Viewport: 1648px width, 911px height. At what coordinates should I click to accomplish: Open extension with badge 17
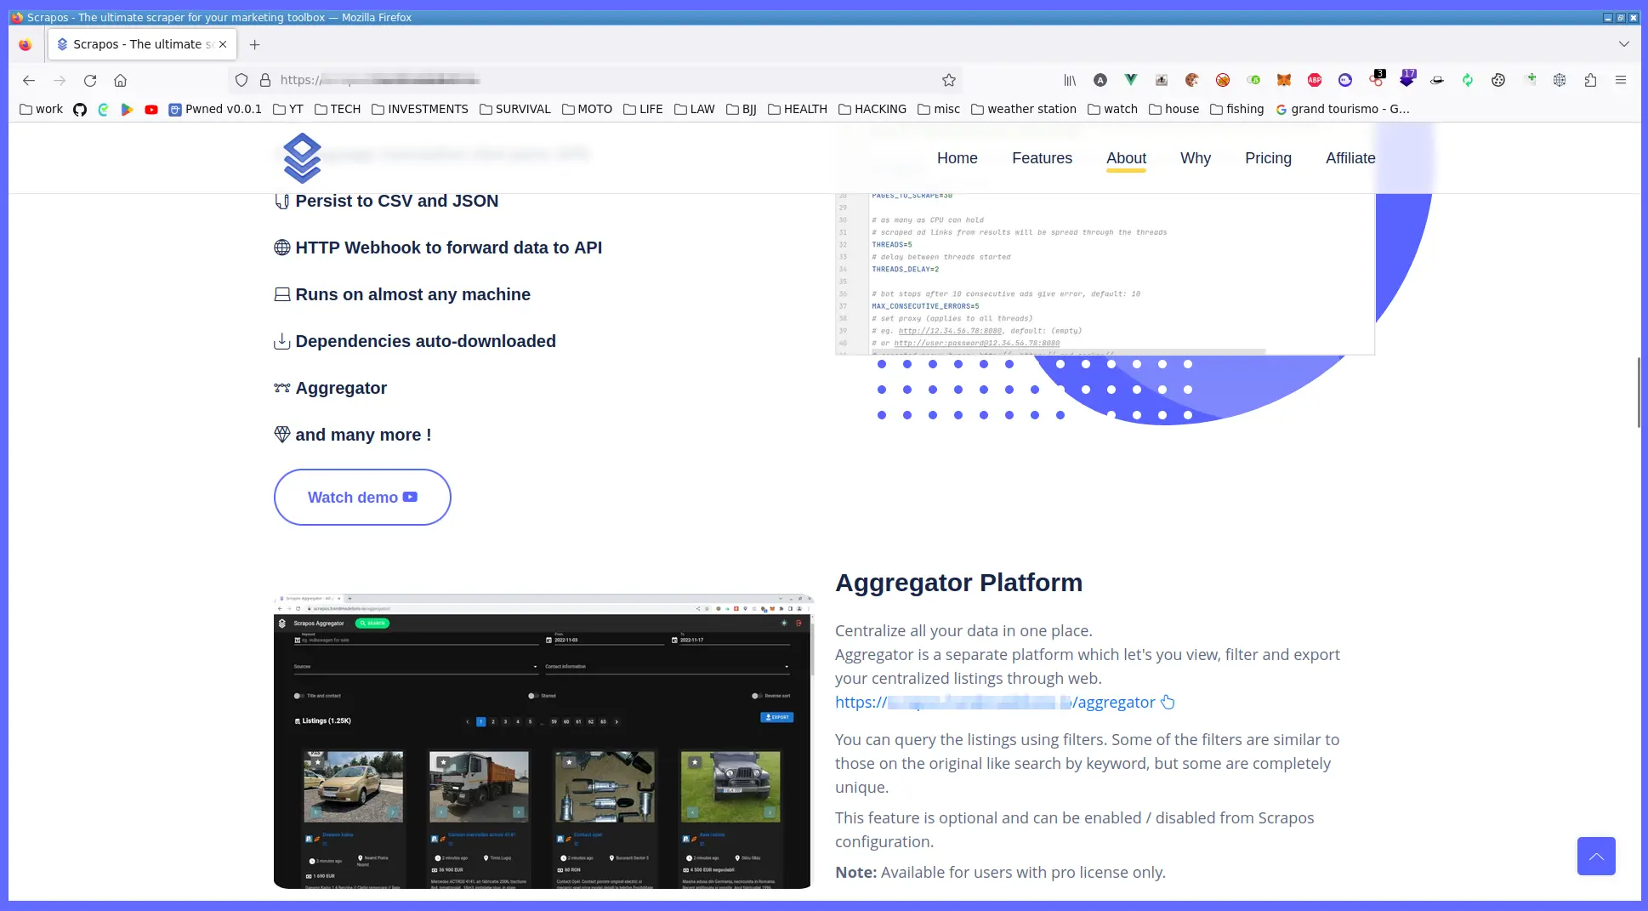click(x=1407, y=78)
